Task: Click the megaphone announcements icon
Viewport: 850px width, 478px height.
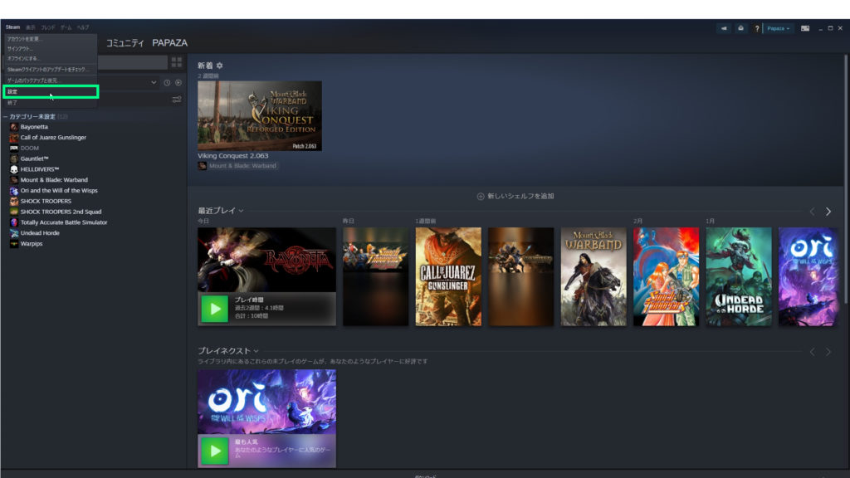Action: pyautogui.click(x=725, y=28)
